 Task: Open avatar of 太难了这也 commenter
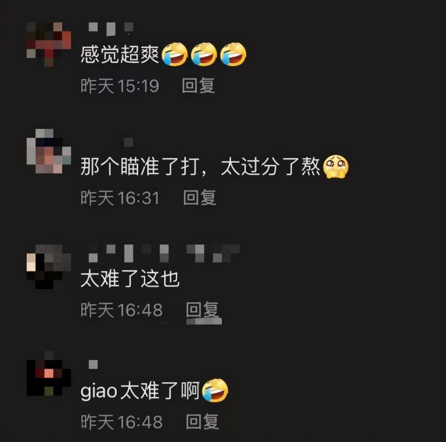pos(49,266)
